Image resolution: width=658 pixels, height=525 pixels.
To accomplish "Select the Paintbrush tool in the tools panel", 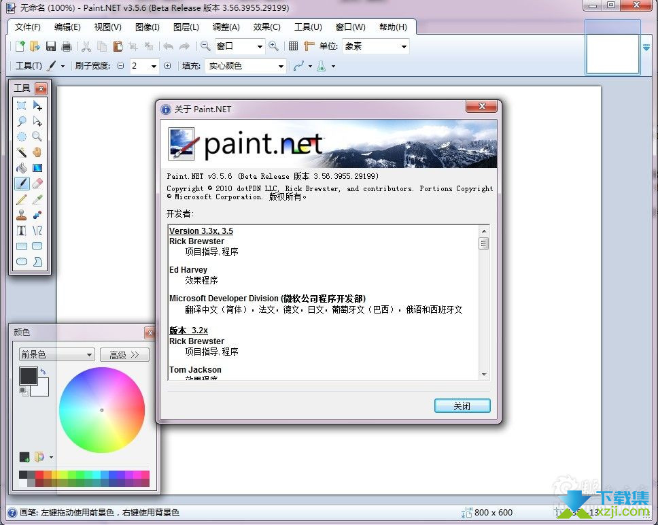I will click(x=21, y=184).
